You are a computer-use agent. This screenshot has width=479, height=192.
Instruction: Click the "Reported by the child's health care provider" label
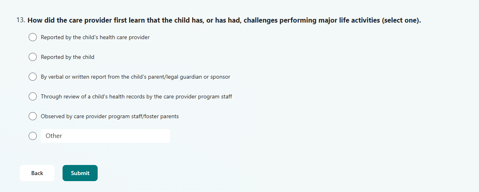(95, 38)
